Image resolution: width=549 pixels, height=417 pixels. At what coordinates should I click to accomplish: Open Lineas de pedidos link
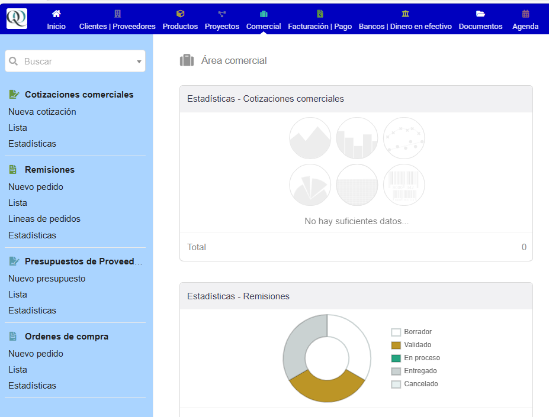[x=44, y=219]
